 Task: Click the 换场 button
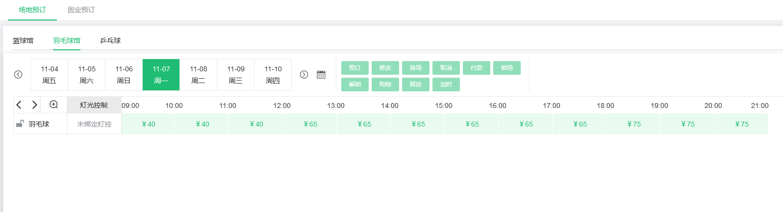416,68
